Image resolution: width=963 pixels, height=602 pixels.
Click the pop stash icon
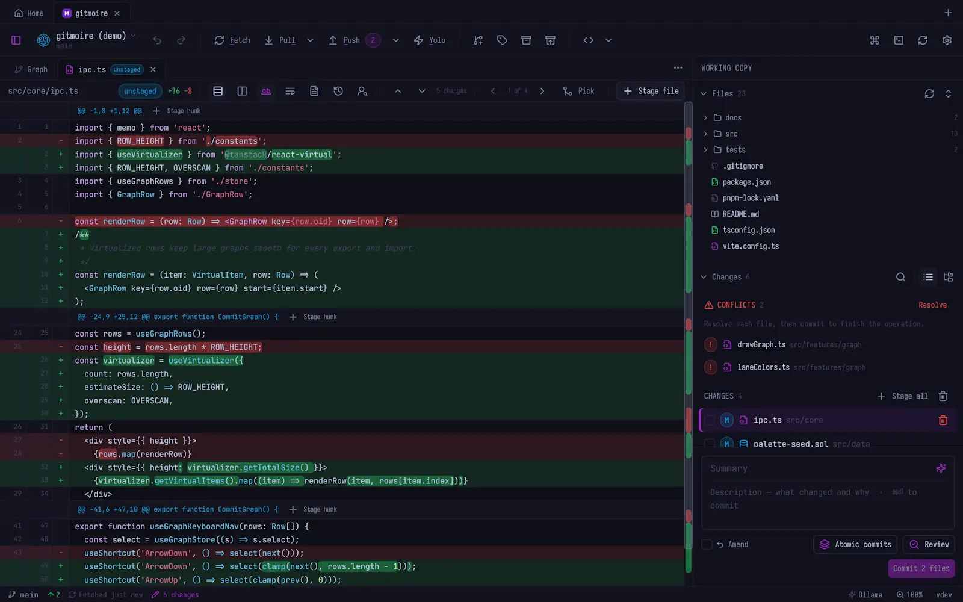point(550,40)
